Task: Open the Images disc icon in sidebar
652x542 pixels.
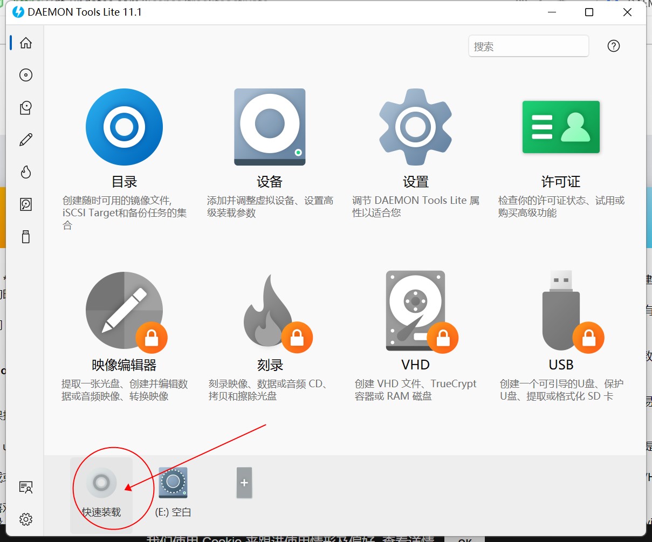Action: [26, 75]
